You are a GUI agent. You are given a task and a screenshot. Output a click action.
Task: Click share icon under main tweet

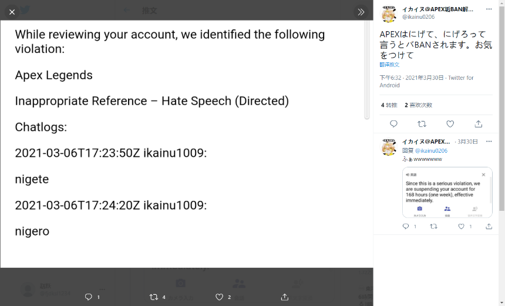[x=479, y=124]
